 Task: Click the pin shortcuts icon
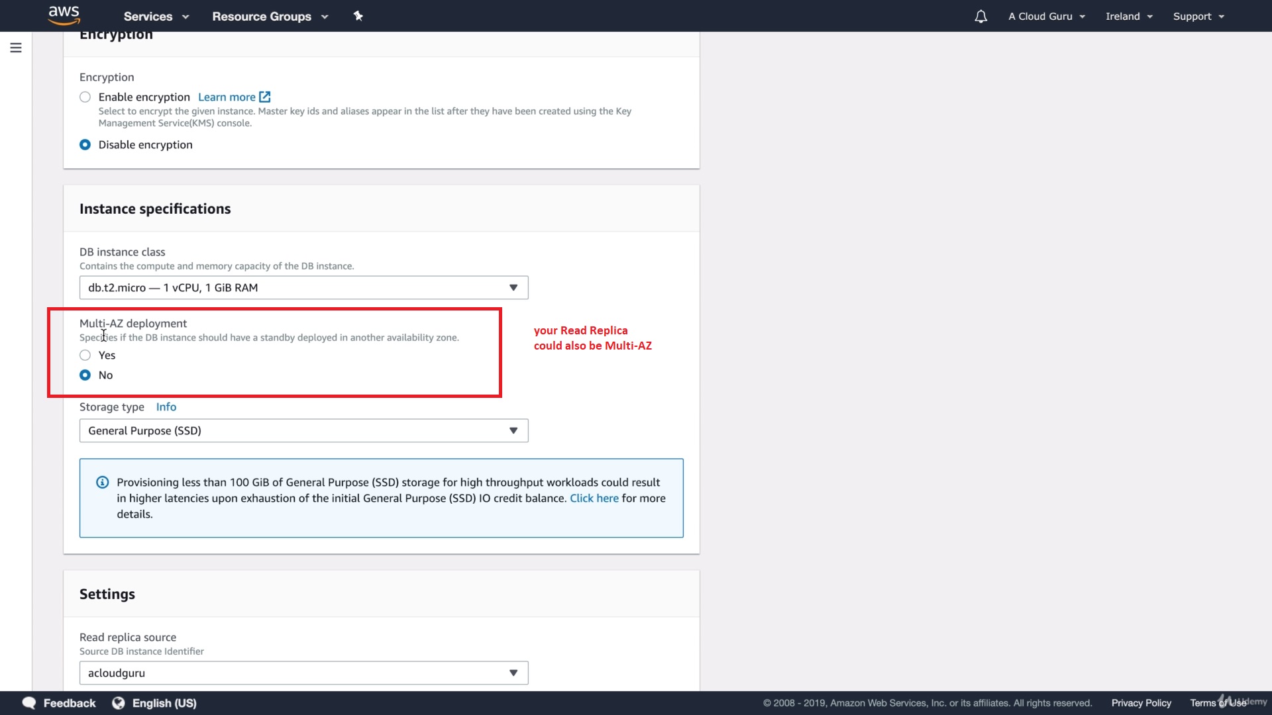358,16
